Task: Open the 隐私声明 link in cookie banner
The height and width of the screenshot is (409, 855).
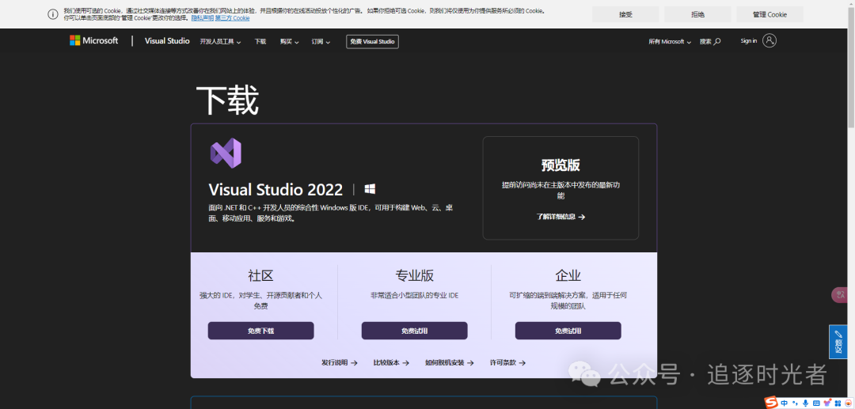Action: (x=202, y=18)
